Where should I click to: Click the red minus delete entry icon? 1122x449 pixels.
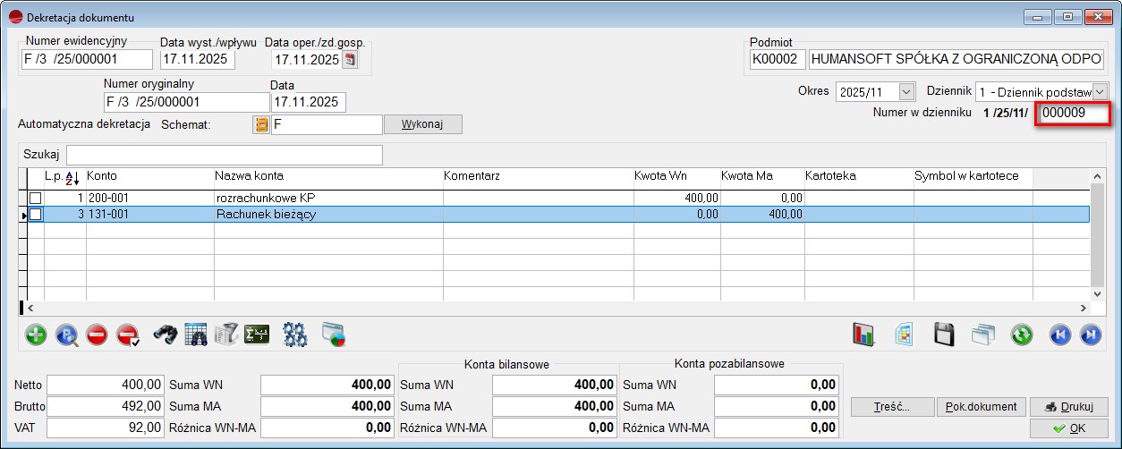pos(97,335)
